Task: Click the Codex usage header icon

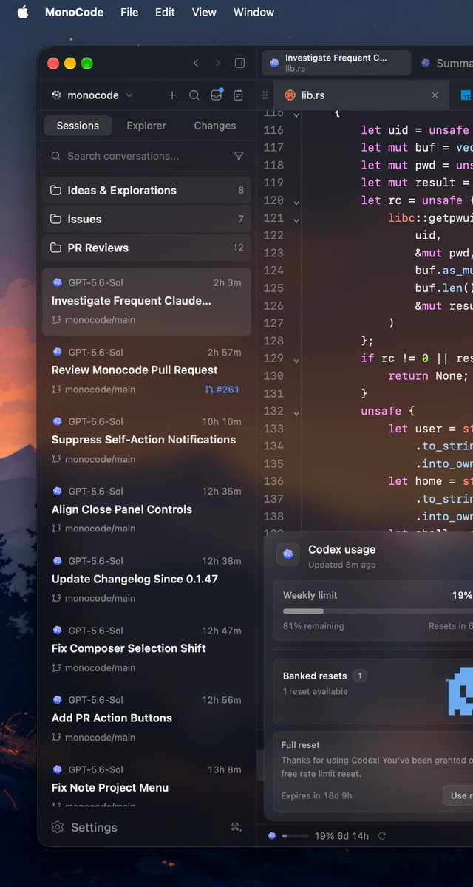Action: click(288, 554)
